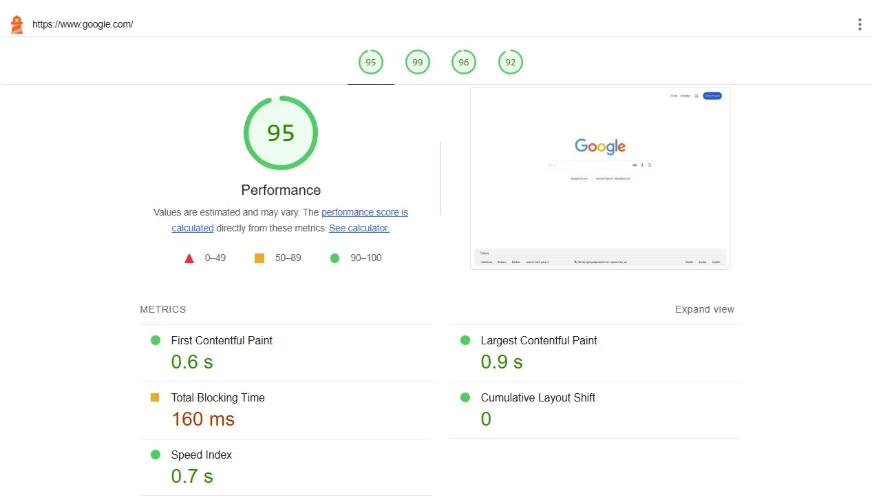This screenshot has height=500, width=872.
Task: Click the 0–49 legend range text
Action: [215, 258]
